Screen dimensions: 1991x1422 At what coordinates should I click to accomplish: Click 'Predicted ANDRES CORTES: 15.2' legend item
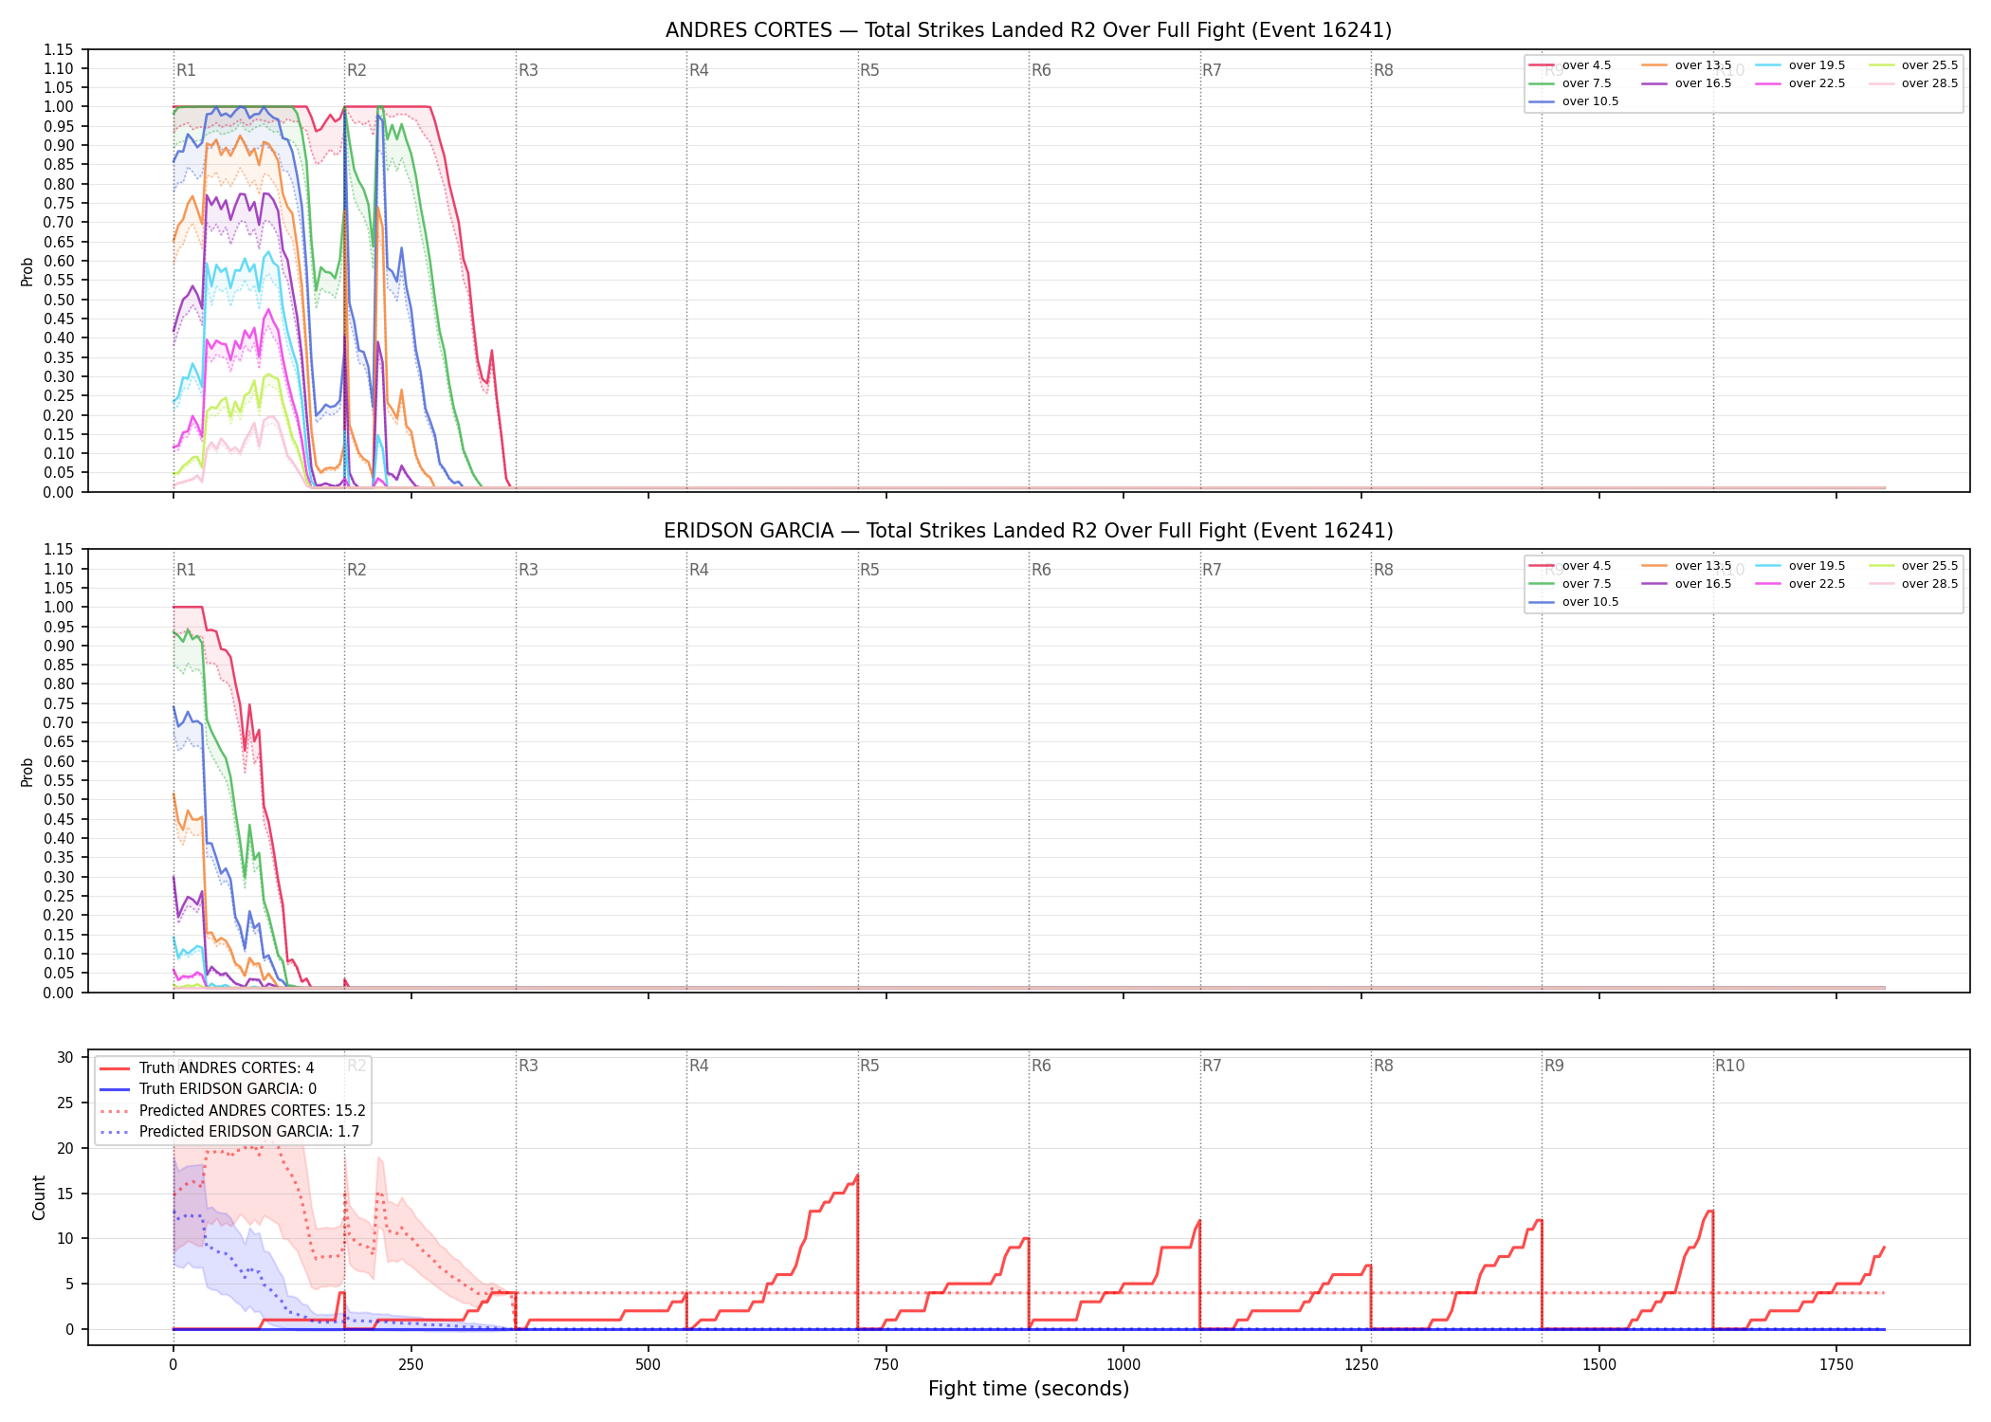pyautogui.click(x=232, y=1111)
